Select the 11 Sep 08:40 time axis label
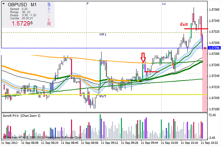Viewport: 221px width, 146px height. click(x=70, y=143)
